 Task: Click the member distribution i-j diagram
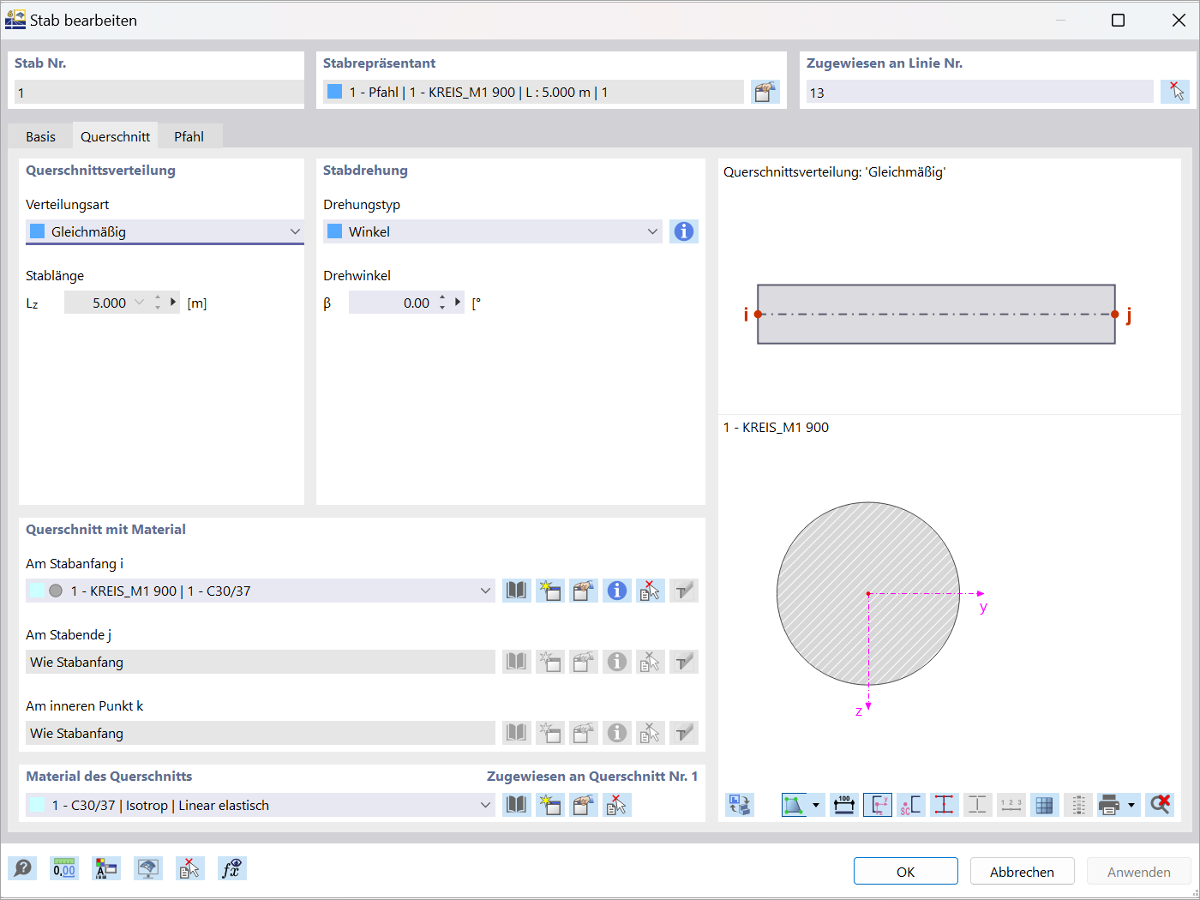(936, 315)
